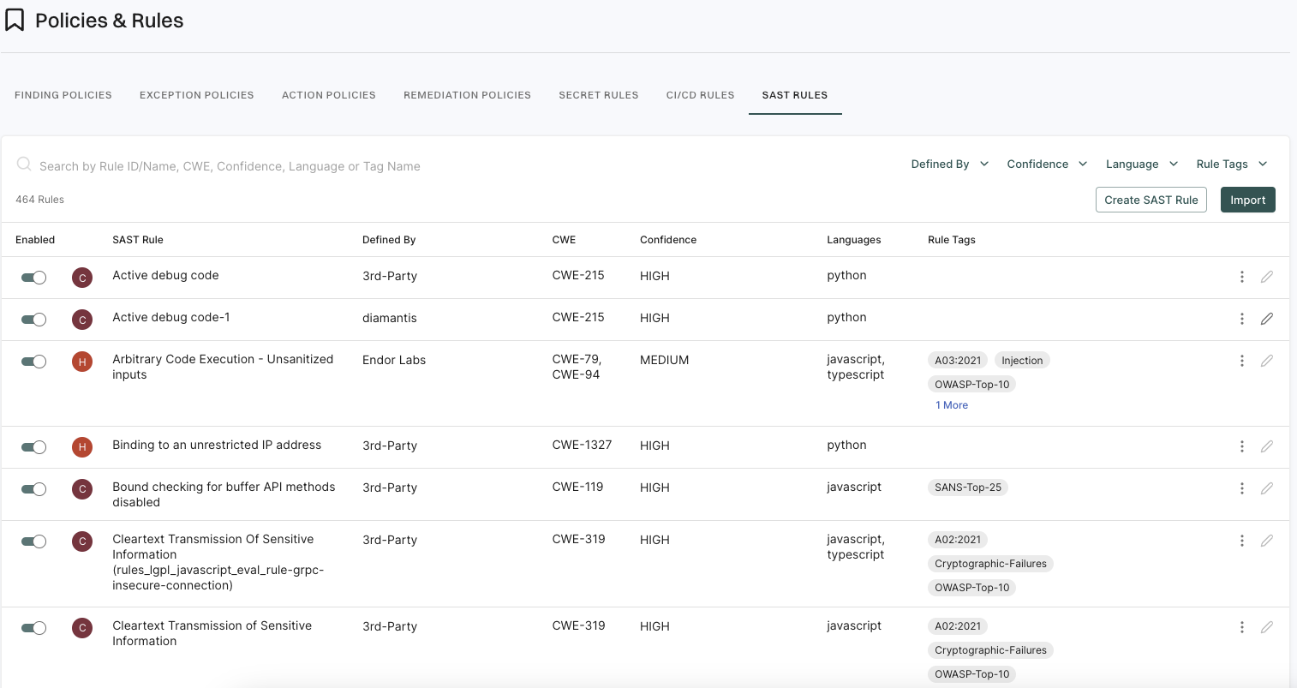Click the Create SAST Rule button
Viewport: 1297px width, 688px height.
tap(1151, 200)
